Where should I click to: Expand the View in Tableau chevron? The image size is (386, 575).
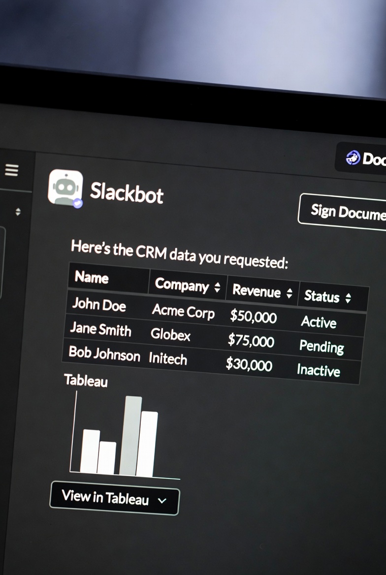[162, 501]
